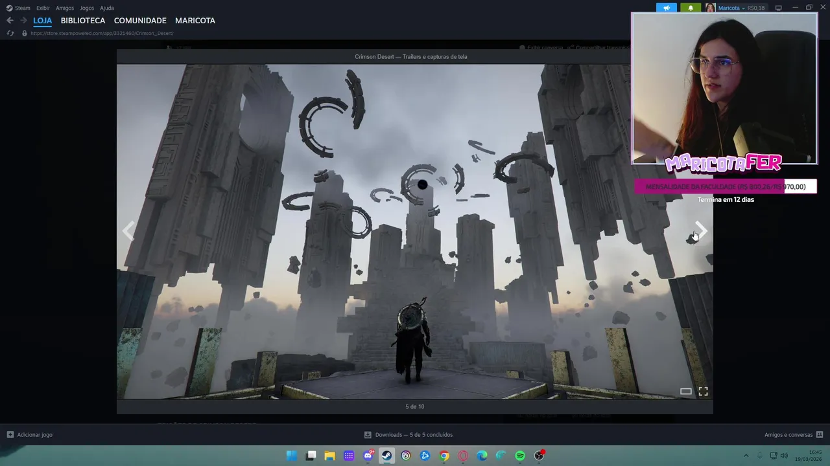Open the Steam announcements megaphone
Screen dimensions: 830x466
[667, 8]
